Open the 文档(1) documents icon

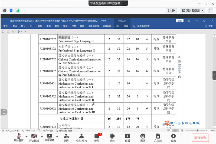(158, 137)
